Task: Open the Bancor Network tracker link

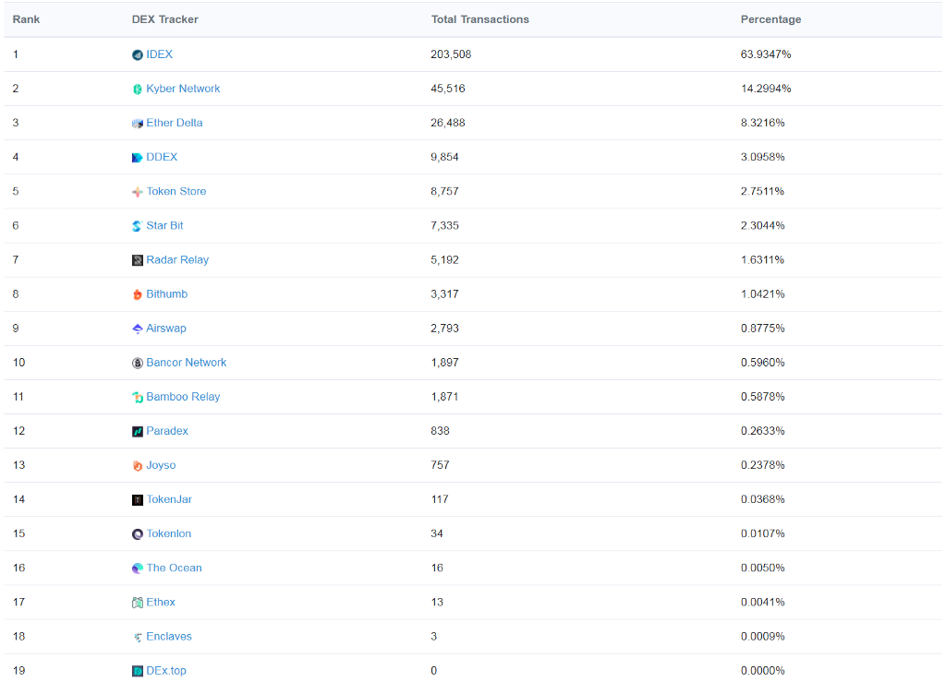Action: 186,363
